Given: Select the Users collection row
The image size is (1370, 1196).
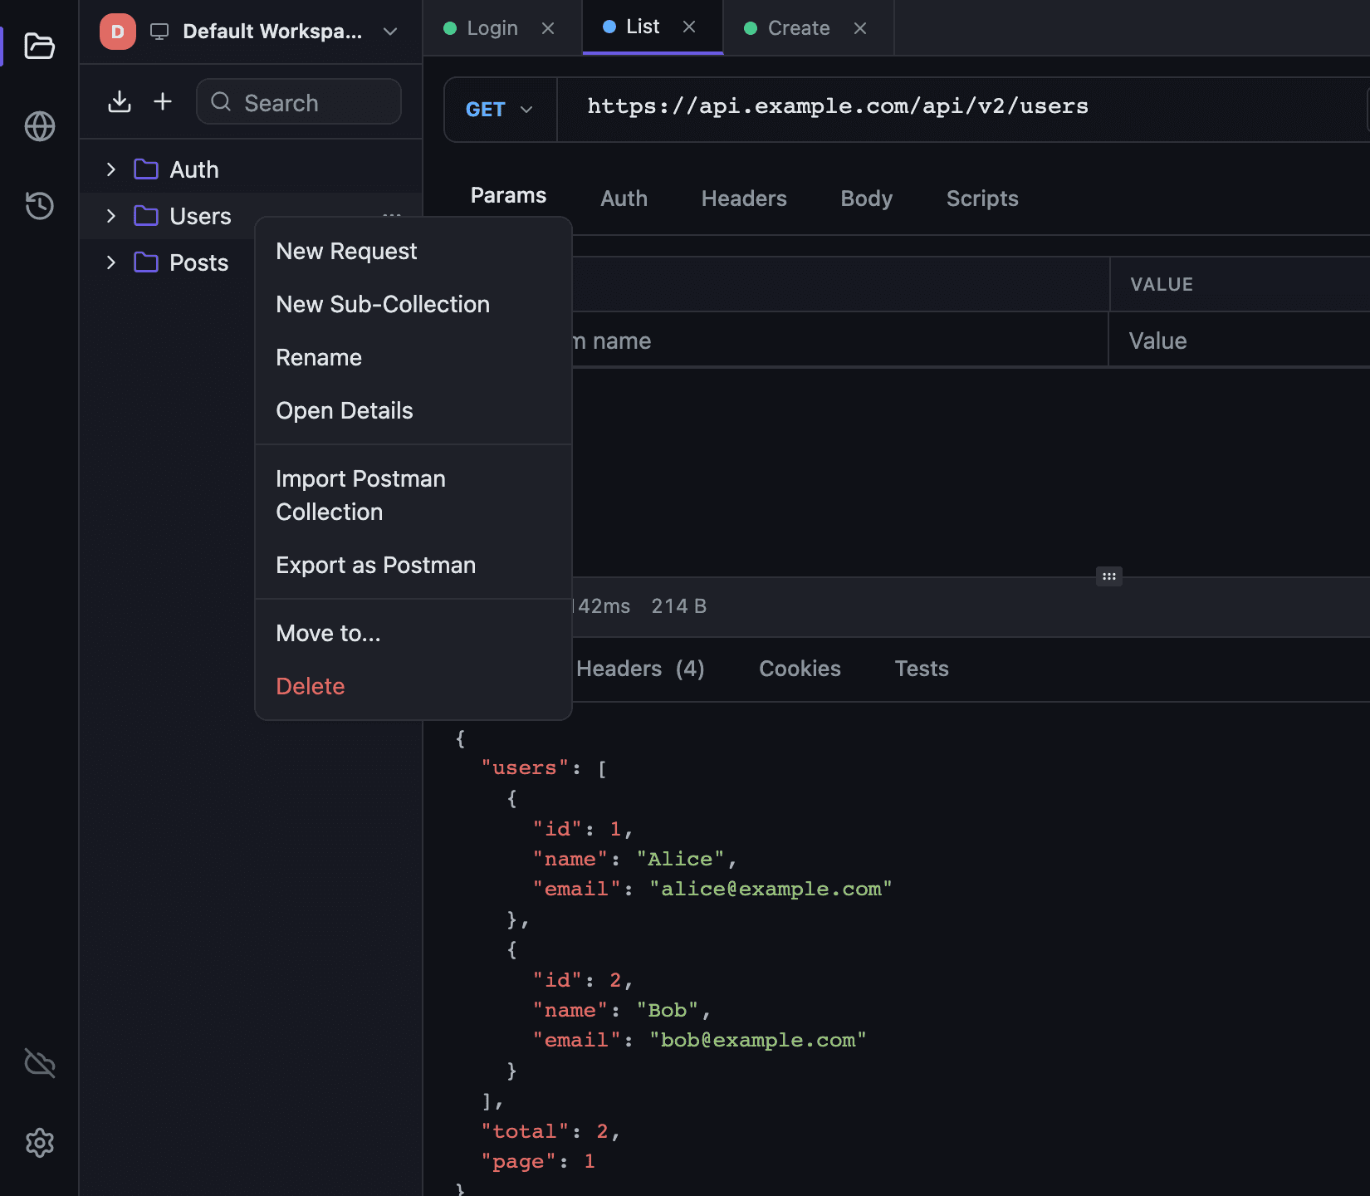Looking at the screenshot, I should (x=251, y=216).
